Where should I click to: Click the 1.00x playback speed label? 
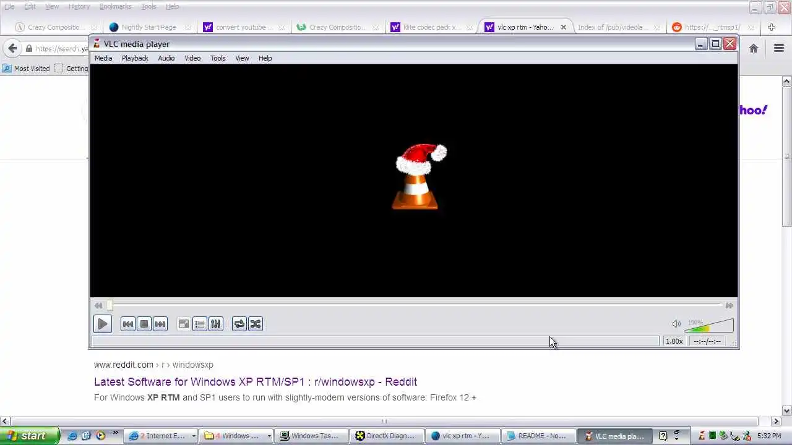click(674, 341)
